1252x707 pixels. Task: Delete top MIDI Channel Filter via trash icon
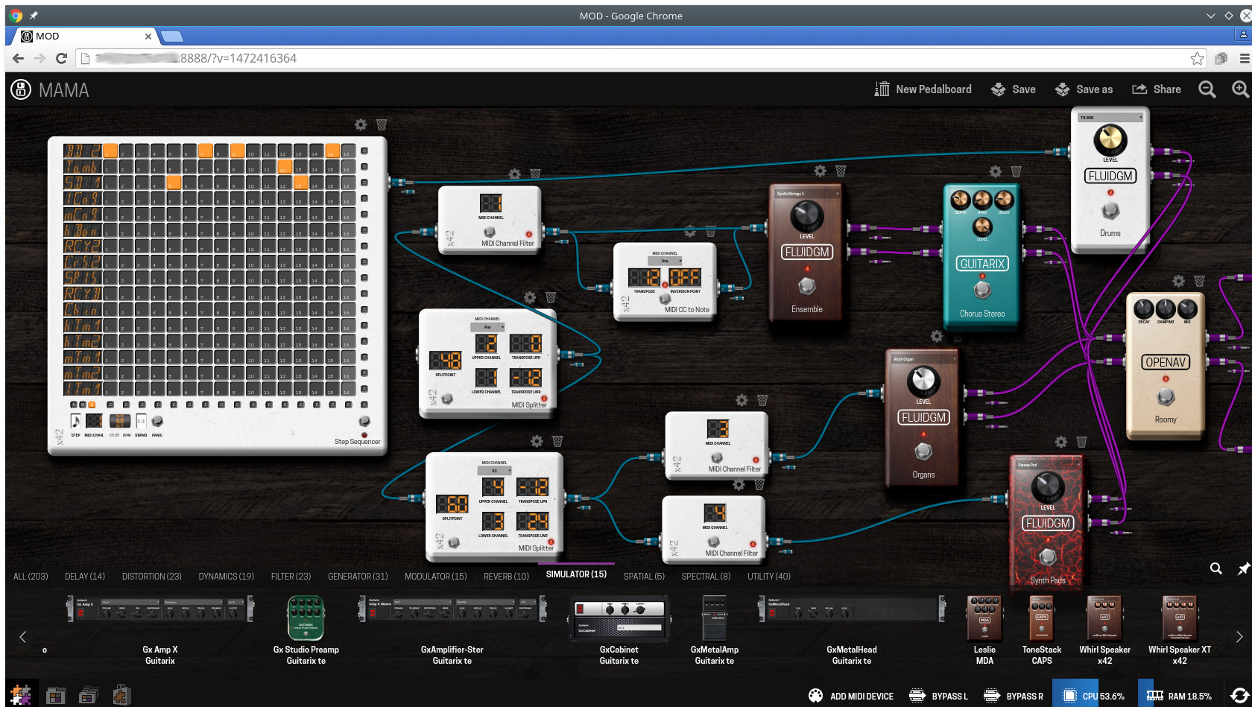[535, 174]
